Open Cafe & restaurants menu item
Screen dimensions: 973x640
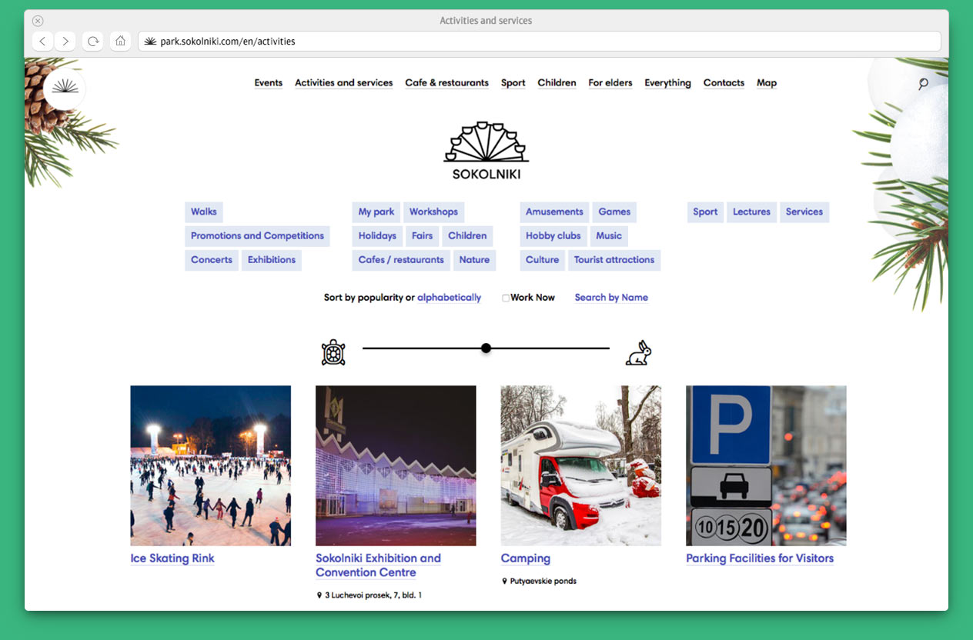(x=446, y=83)
